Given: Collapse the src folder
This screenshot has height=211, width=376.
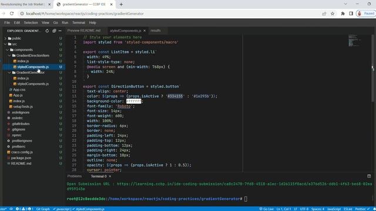Looking at the screenshot, I should tap(14, 44).
